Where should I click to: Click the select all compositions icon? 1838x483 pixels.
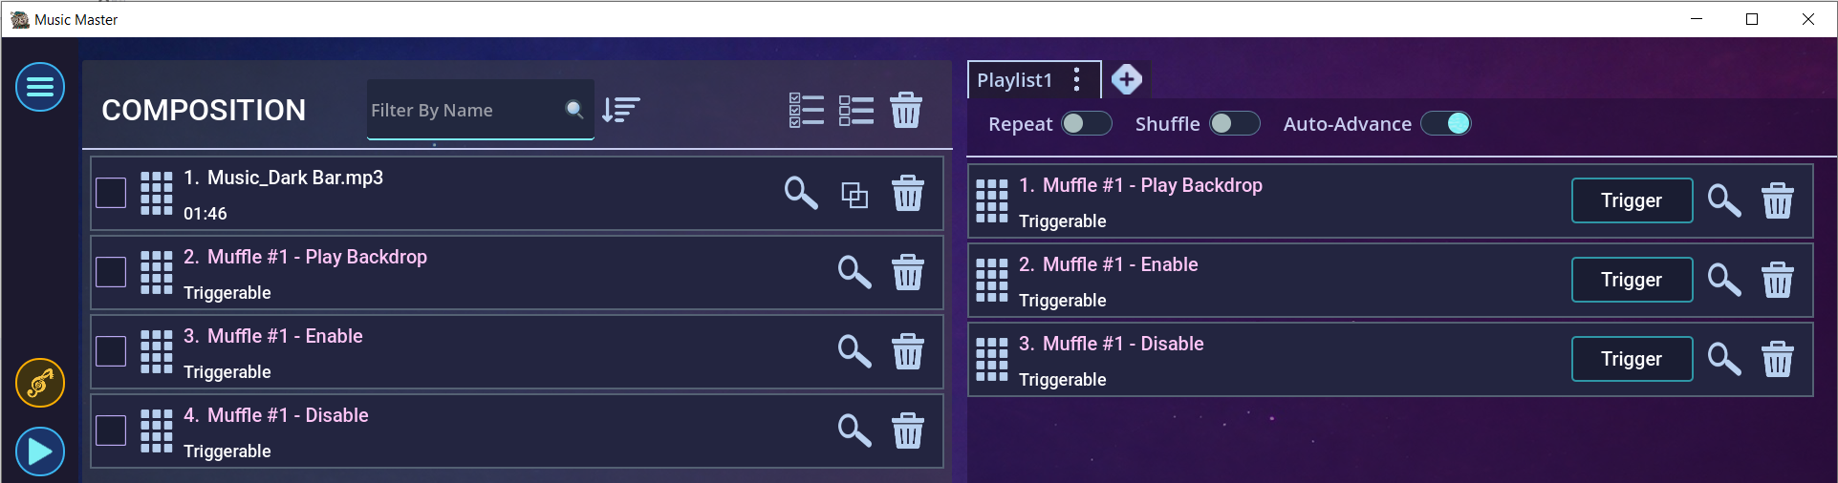point(807,110)
